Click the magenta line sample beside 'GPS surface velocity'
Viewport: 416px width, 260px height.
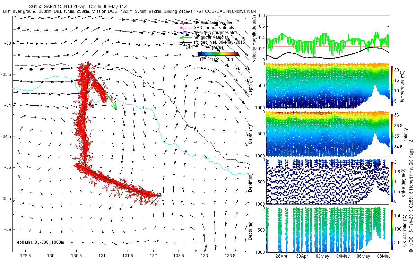tap(185, 28)
